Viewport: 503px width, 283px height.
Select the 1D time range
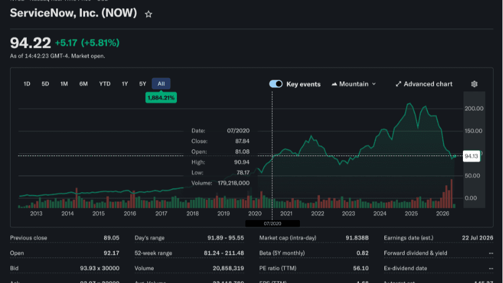(27, 84)
